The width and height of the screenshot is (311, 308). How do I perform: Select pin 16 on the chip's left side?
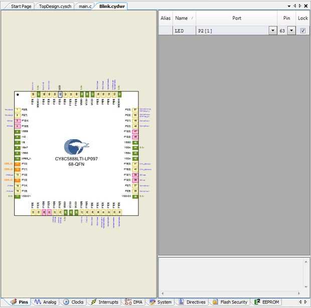(18, 191)
